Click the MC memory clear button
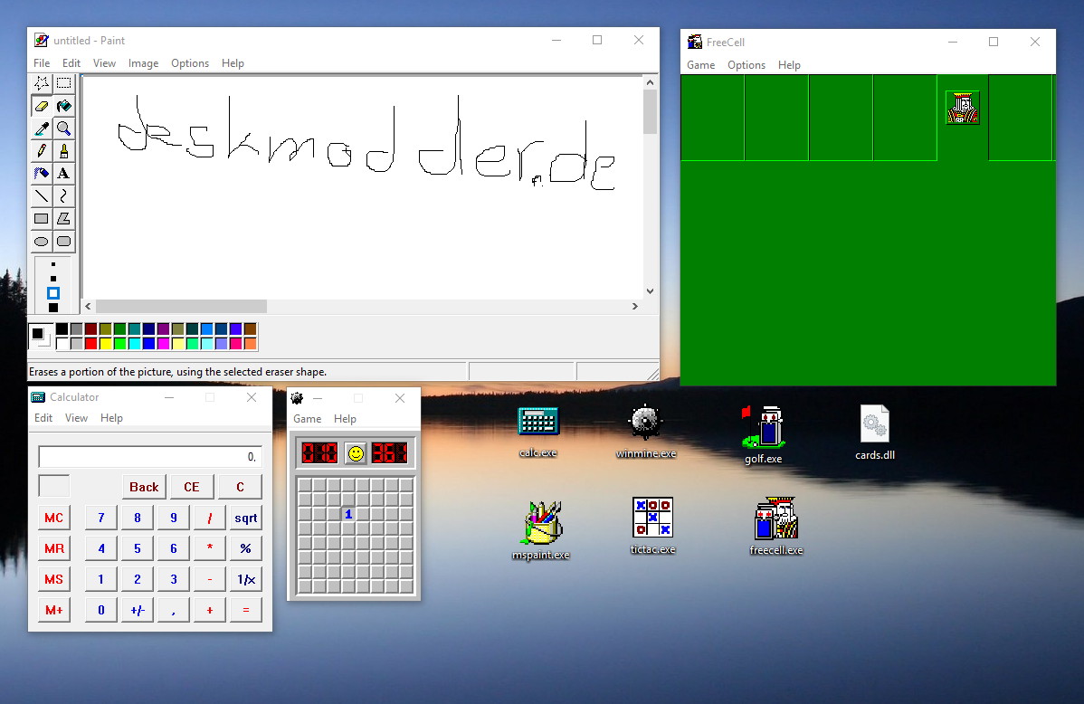Viewport: 1084px width, 704px height. (x=54, y=518)
